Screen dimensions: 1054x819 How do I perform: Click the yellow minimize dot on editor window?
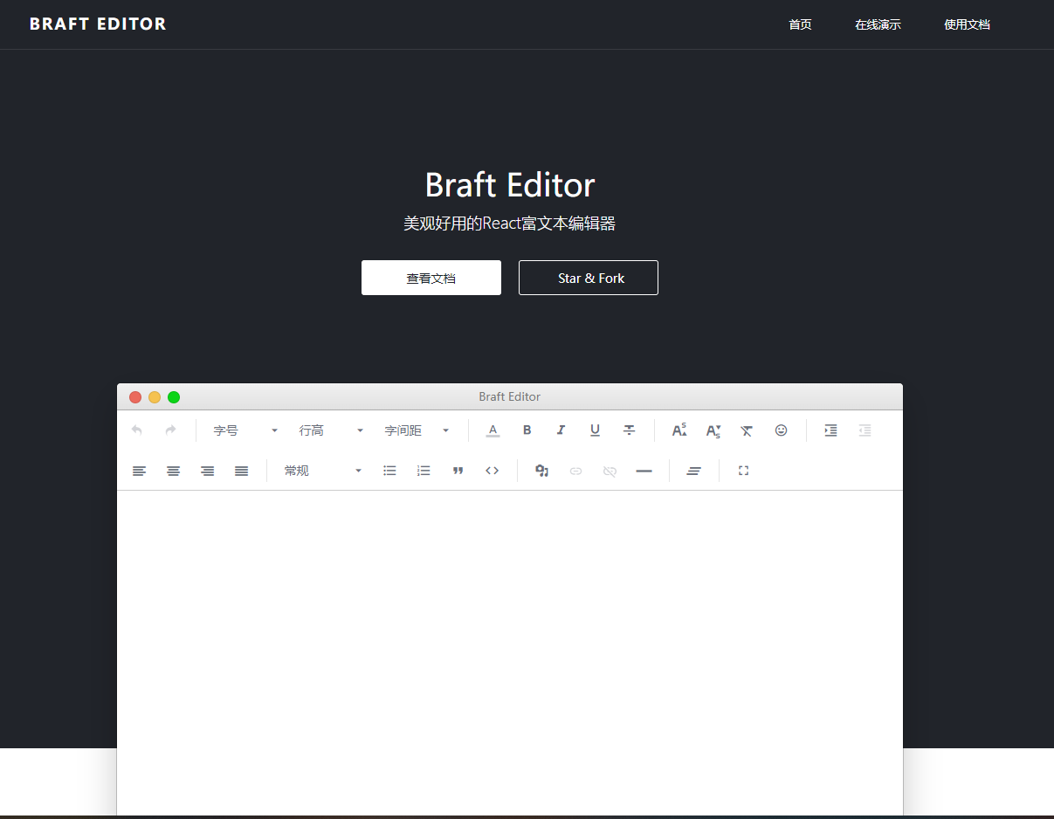155,397
